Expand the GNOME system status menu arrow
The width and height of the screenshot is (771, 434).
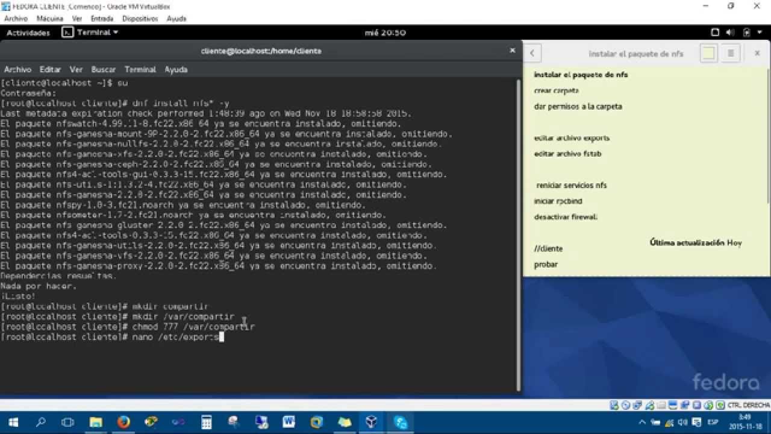coord(760,33)
